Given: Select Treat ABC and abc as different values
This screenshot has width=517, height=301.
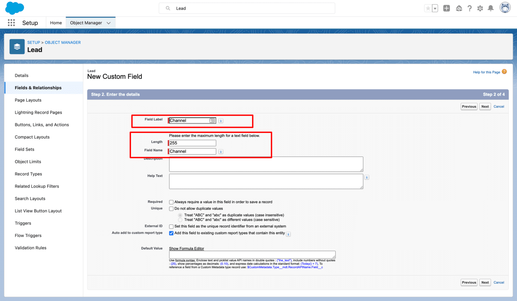Looking at the screenshot, I should (180, 219).
